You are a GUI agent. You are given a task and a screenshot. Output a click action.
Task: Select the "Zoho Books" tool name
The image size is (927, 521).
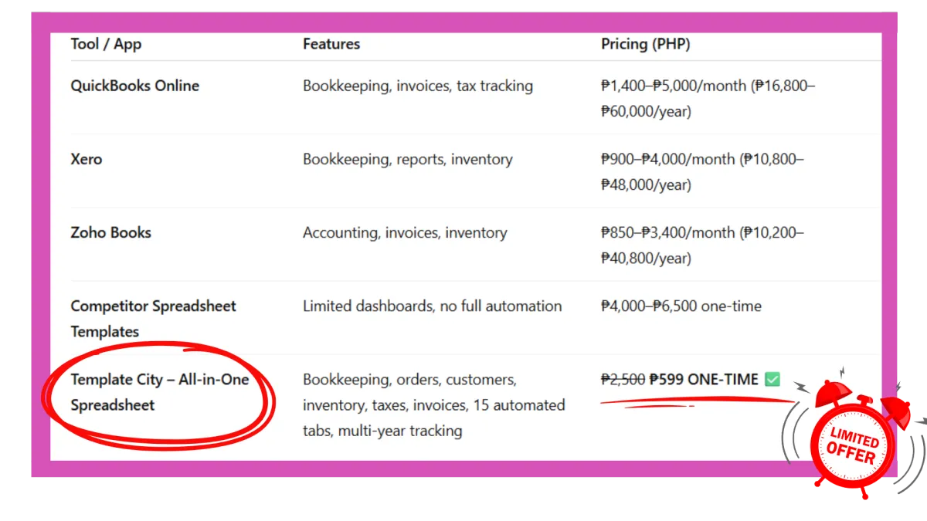pos(111,232)
